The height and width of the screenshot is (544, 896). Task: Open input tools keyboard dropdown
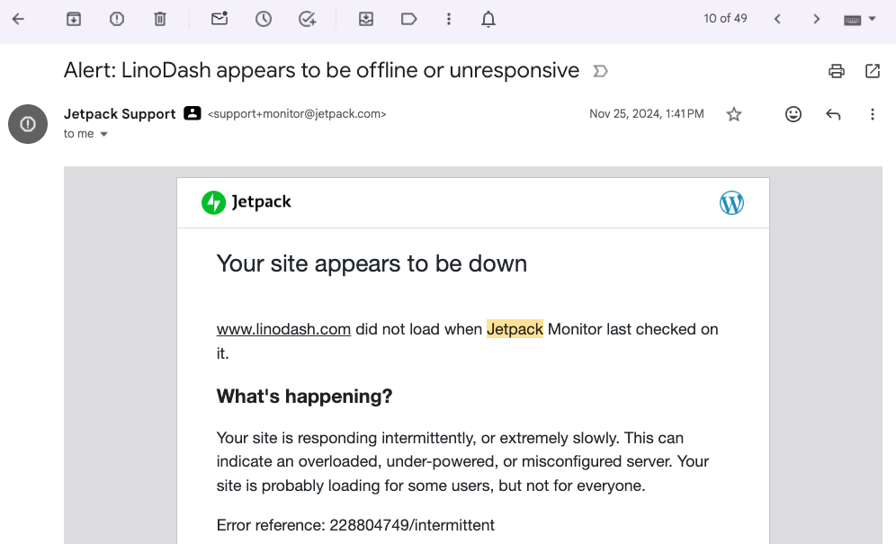859,19
